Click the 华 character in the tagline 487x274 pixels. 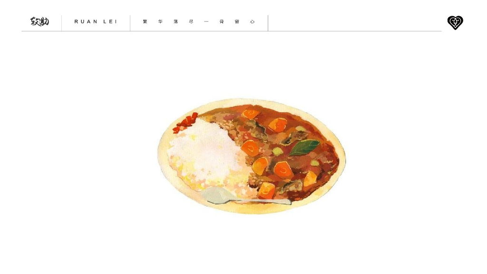(x=161, y=21)
